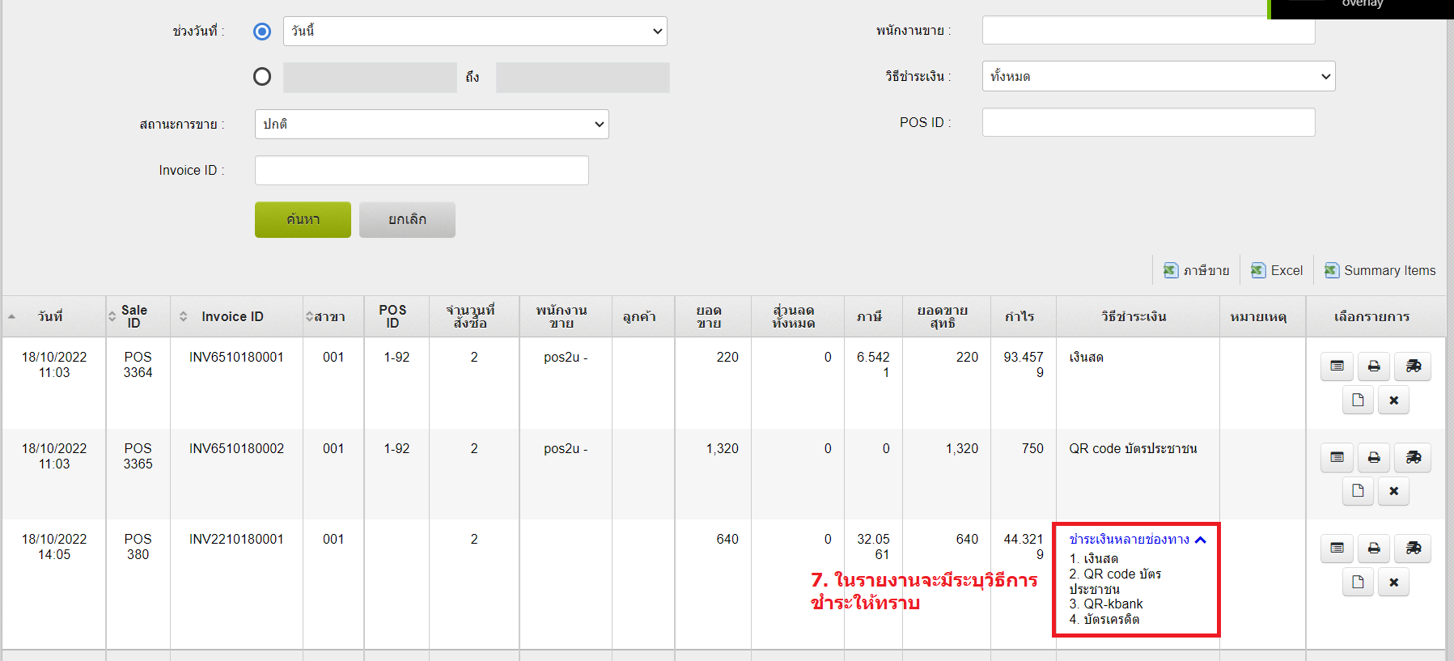Click the พนักงานขาย input field
1454x661 pixels.
click(1148, 30)
